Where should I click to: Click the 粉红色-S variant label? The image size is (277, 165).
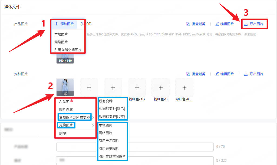click(161, 99)
